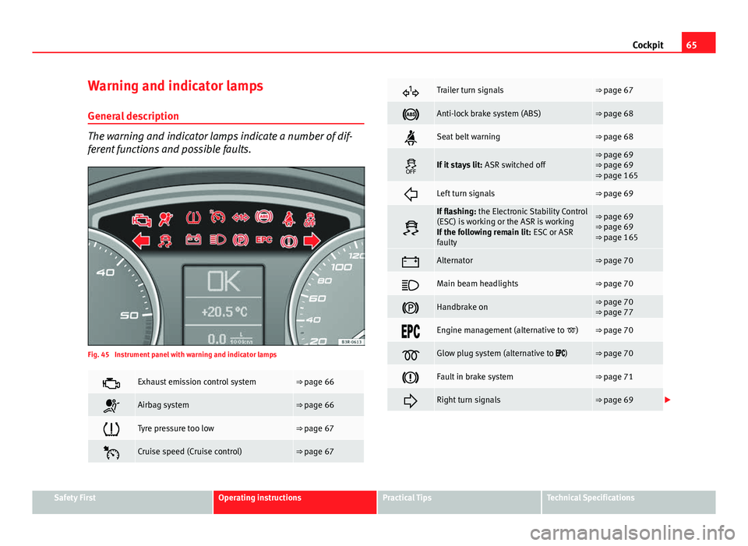The image size is (748, 546).
Task: Click the red continuation arrow after Right turn signals
Action: point(668,400)
